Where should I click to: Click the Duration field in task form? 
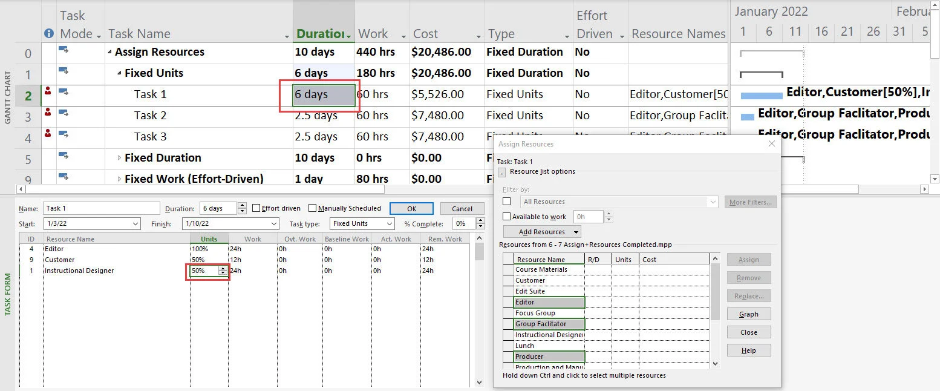coord(218,208)
